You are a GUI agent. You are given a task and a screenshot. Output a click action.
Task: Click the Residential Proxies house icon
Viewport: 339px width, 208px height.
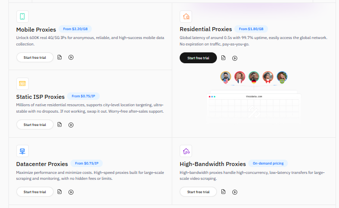(186, 16)
